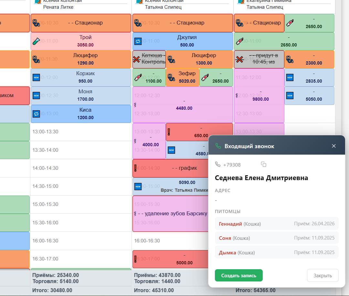Open the Коржик 950.00 appointment
349x296 pixels.
tap(81, 77)
